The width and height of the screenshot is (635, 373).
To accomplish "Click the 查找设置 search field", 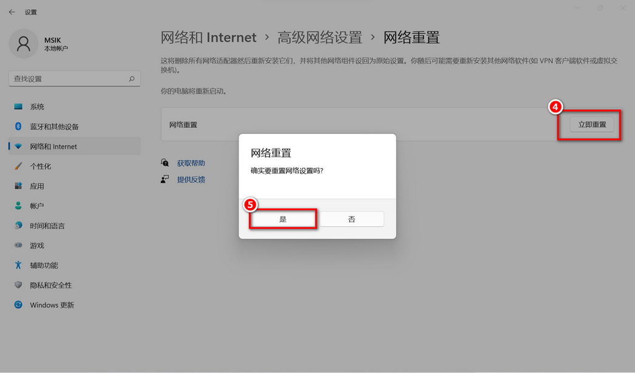I will coord(67,79).
